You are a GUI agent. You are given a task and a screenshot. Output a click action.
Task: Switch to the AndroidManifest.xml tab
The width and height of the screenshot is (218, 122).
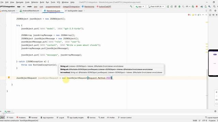click(31, 11)
